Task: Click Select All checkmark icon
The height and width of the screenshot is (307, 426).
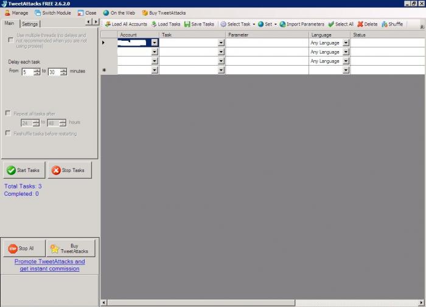Action: (x=331, y=24)
